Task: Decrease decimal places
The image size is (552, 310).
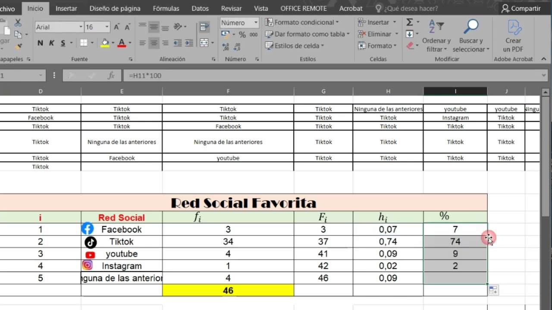Action: 237,46
